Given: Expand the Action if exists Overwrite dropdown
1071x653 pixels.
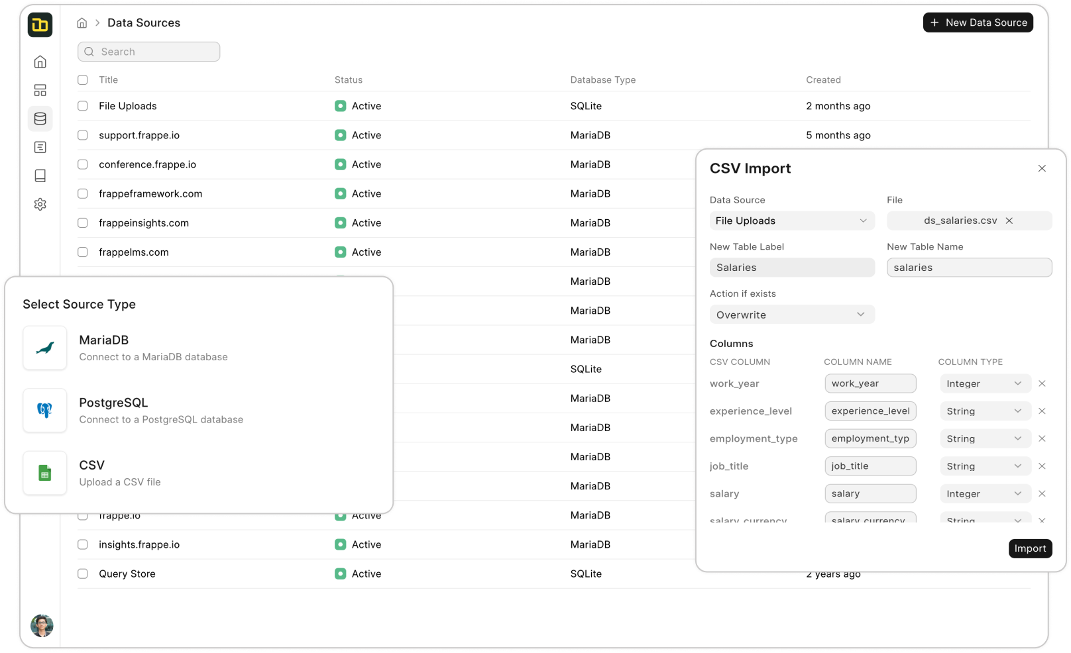Looking at the screenshot, I should point(792,315).
